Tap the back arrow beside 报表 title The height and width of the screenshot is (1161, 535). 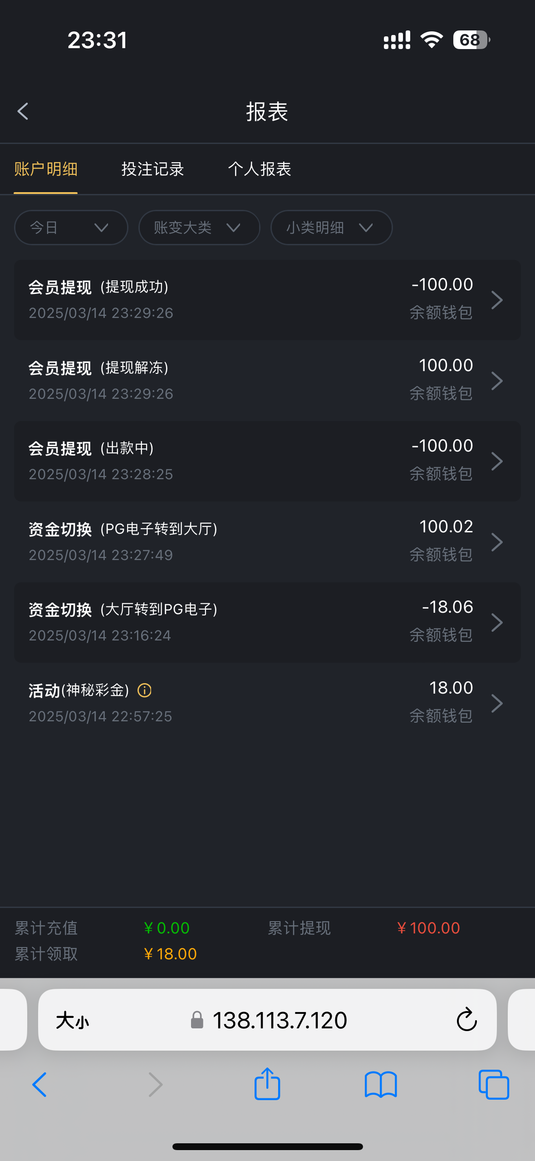[23, 111]
